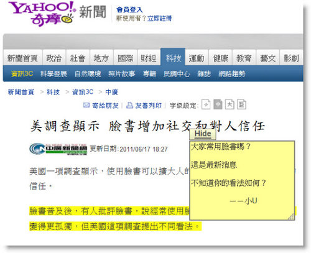Screen dimensions: 311x253
Task: Click note text 這是最新消息
Action: (x=214, y=165)
